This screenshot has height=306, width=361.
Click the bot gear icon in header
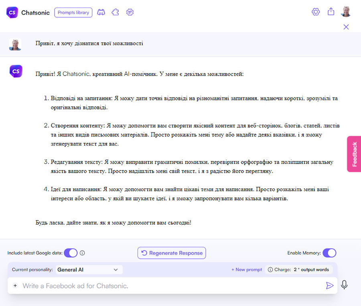[130, 12]
